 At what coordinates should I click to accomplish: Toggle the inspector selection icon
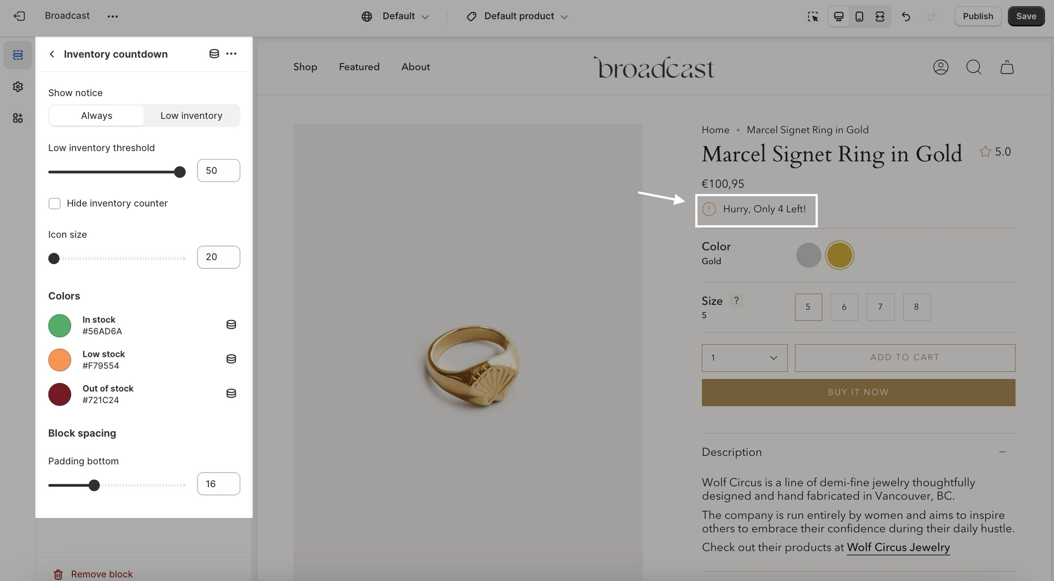tap(812, 16)
